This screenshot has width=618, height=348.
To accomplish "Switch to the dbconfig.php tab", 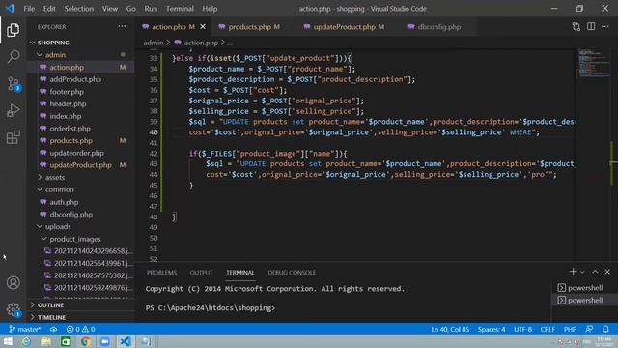I will point(438,27).
